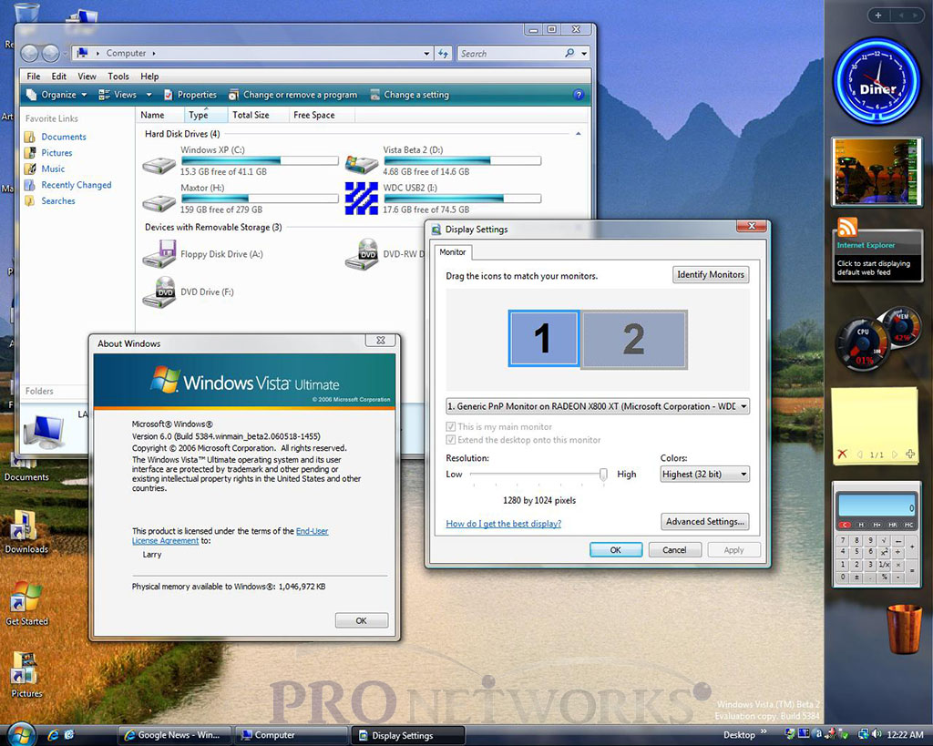Open the Maxtor (H:) hard drive
This screenshot has width=933, height=746.
pos(159,203)
